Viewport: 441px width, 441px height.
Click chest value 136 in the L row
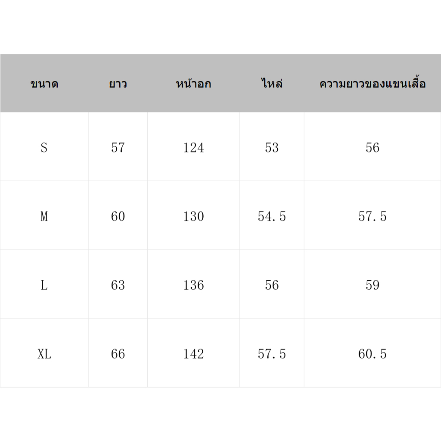(x=193, y=285)
